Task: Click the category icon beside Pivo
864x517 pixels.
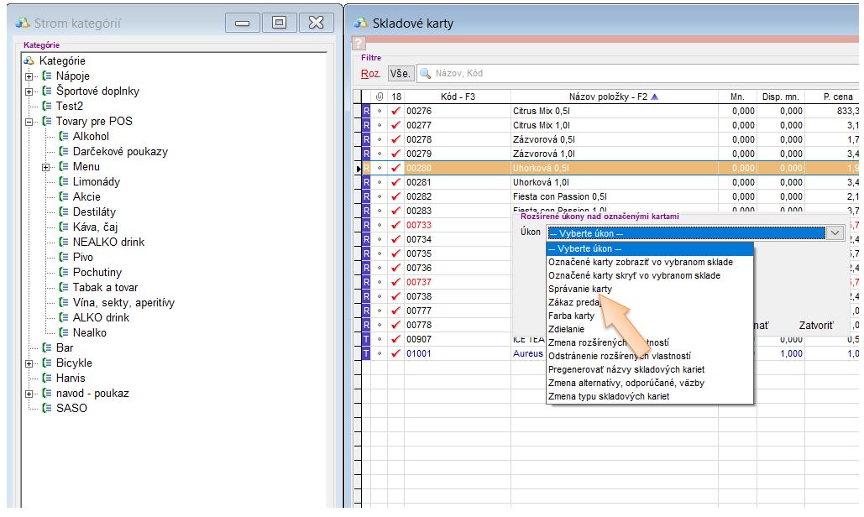Action: 64,257
